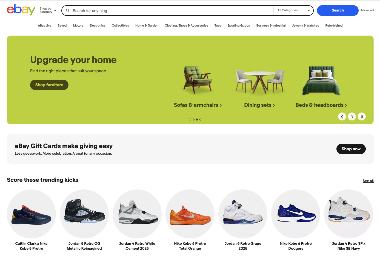
Task: Open the dining table set image
Action: [259, 81]
